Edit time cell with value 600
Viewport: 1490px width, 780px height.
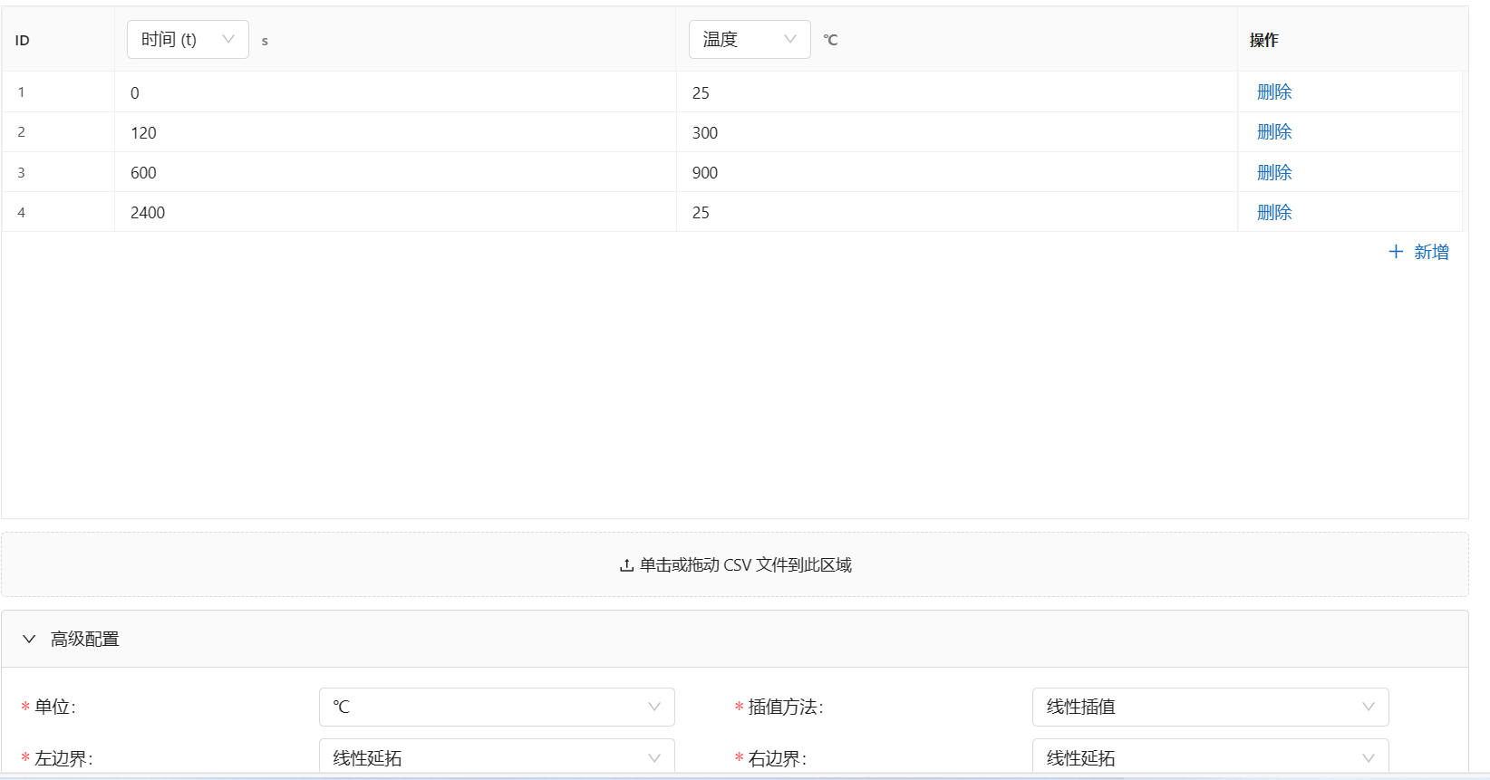[x=395, y=172]
